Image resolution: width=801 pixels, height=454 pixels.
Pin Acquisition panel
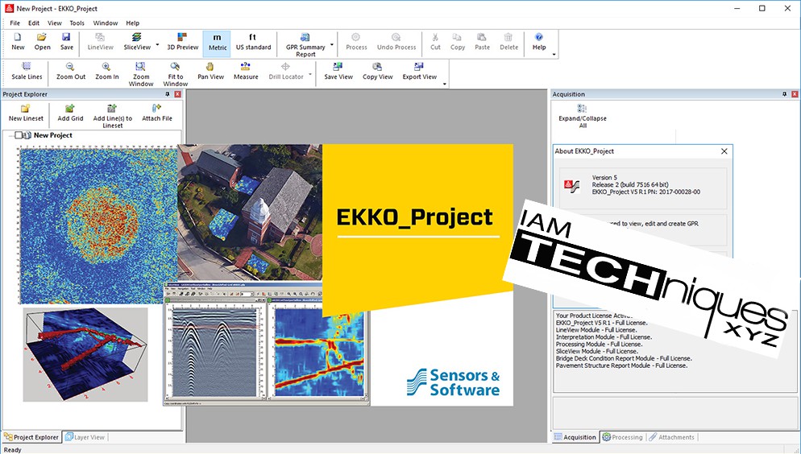pyautogui.click(x=785, y=94)
